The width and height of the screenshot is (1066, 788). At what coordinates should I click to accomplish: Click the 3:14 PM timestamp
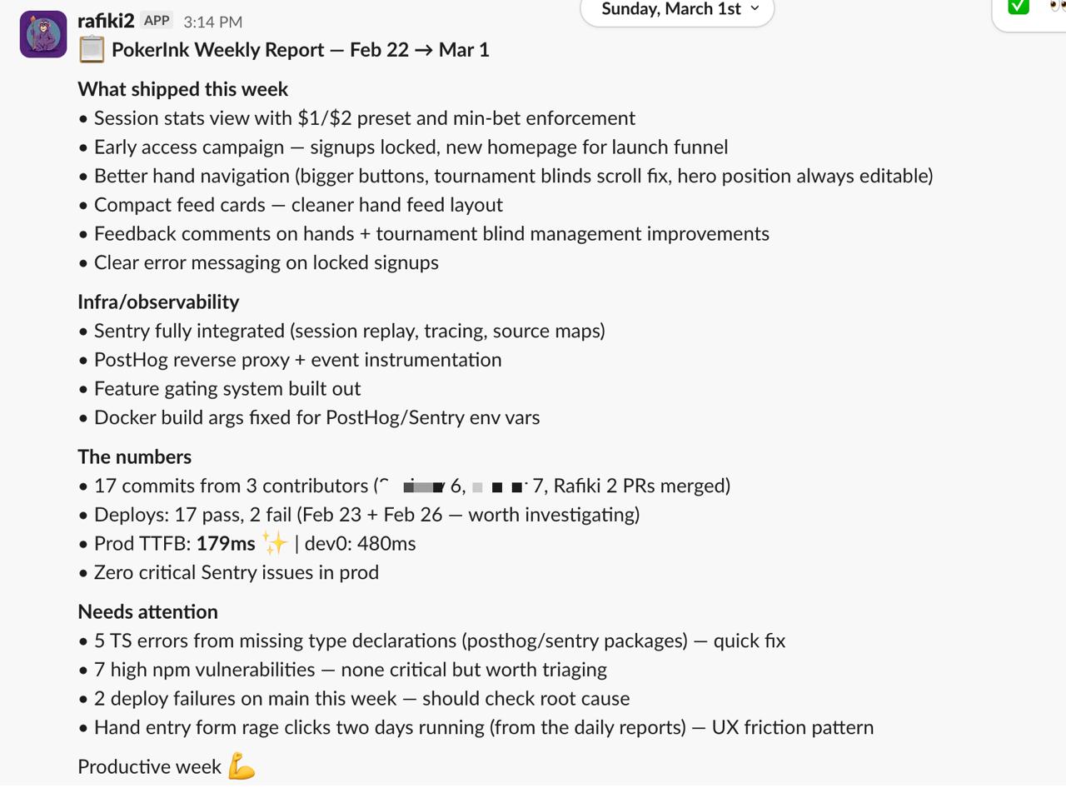[212, 22]
